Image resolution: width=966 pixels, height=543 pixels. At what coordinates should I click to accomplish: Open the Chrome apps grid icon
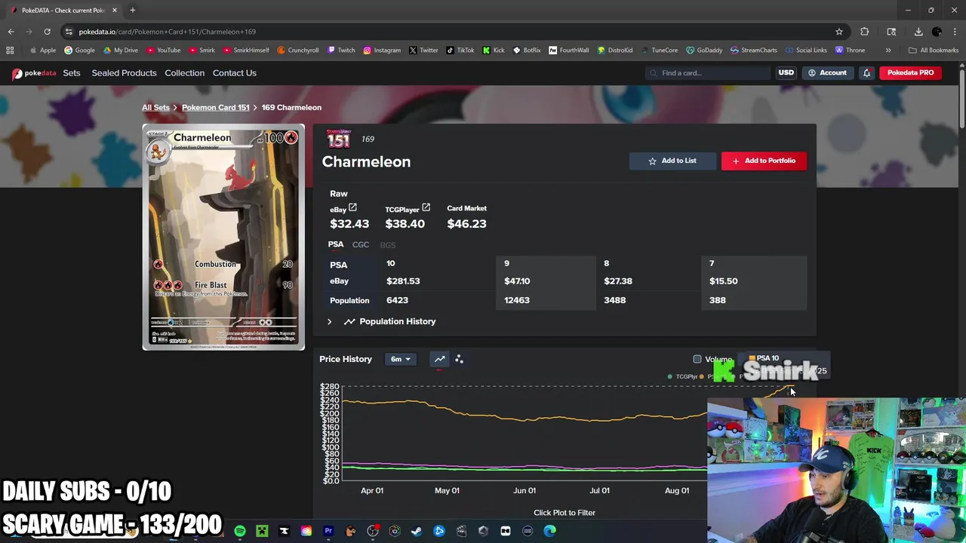point(10,51)
